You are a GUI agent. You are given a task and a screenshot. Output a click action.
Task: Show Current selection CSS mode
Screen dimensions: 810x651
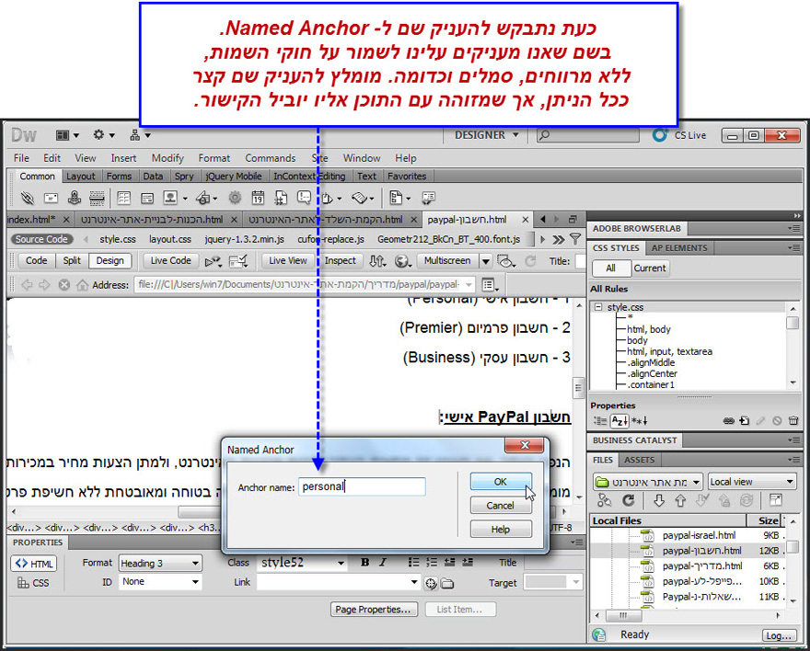pos(650,268)
